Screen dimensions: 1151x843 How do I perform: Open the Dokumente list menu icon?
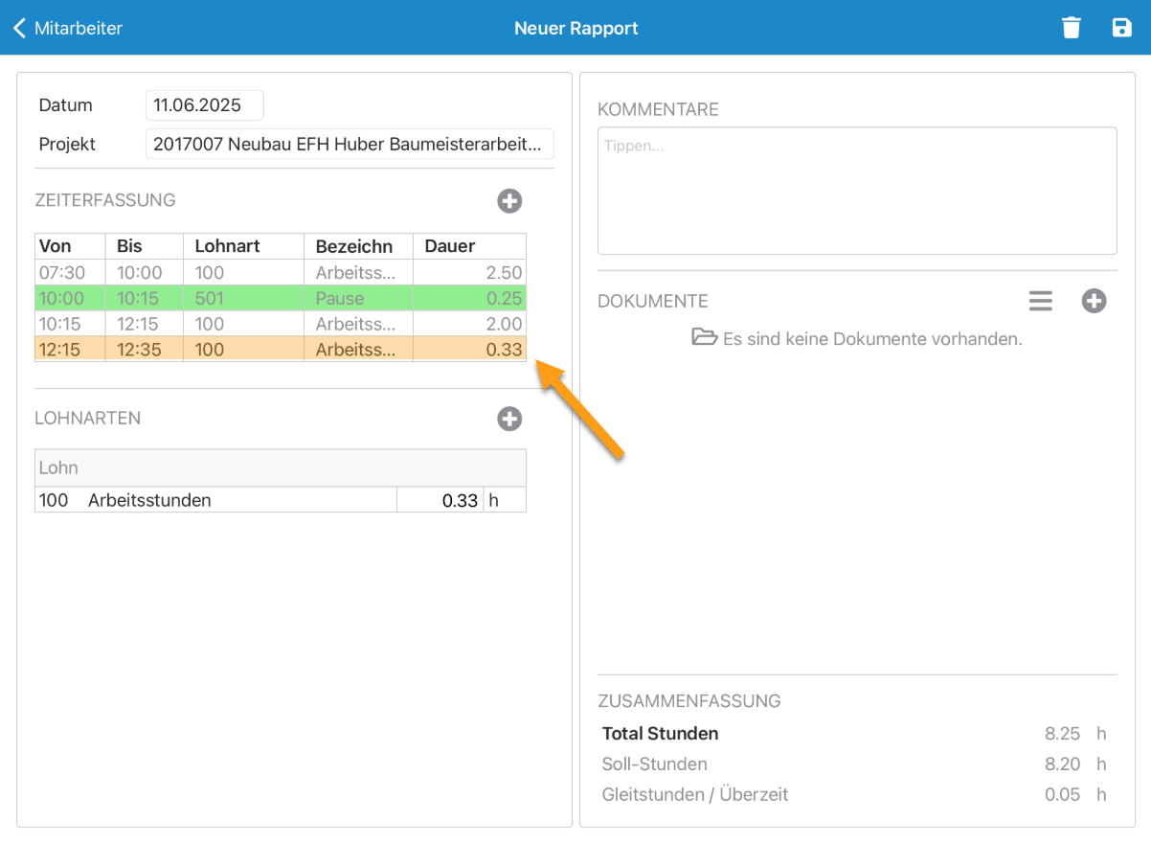tap(1041, 301)
